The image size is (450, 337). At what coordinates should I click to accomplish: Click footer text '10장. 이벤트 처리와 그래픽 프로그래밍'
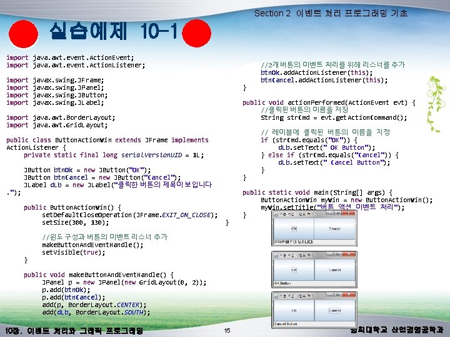point(74,331)
